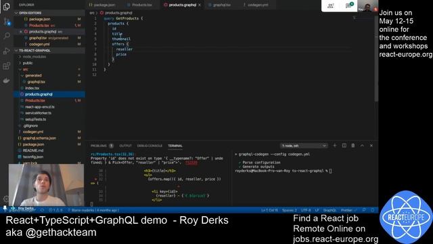The width and height of the screenshot is (433, 244).
Task: Open the chat icon in meeting toolbar
Action: tap(349, 5)
